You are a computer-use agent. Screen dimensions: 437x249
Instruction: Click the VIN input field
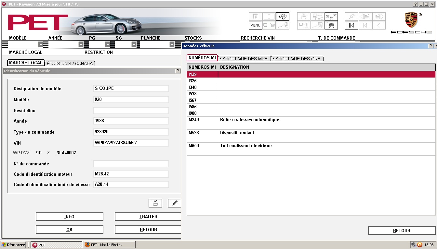coord(131,143)
